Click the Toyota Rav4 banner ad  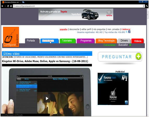pyautogui.click(x=76, y=14)
